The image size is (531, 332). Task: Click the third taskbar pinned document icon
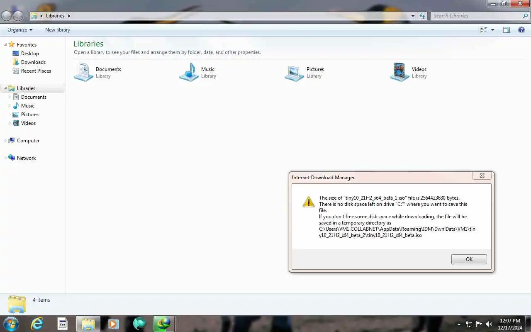coord(63,324)
